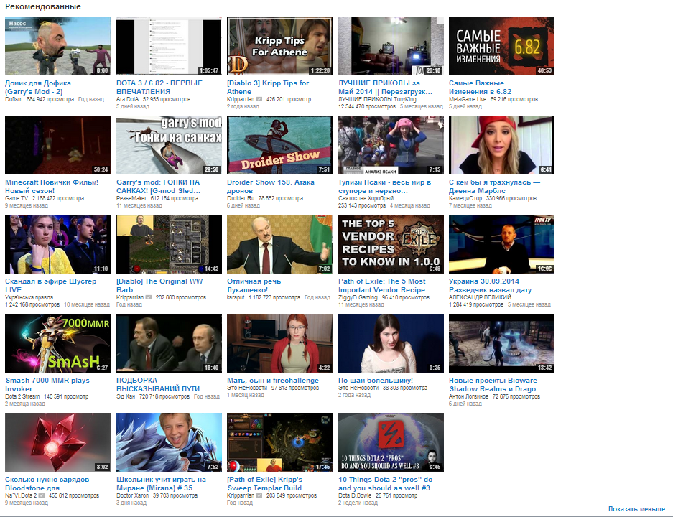
Task: Open the 'DOTA 3 / 6.82 - ПЕРВЫЕ ВПЕЧАТЛЕНИЯ' title link
Action: point(159,87)
